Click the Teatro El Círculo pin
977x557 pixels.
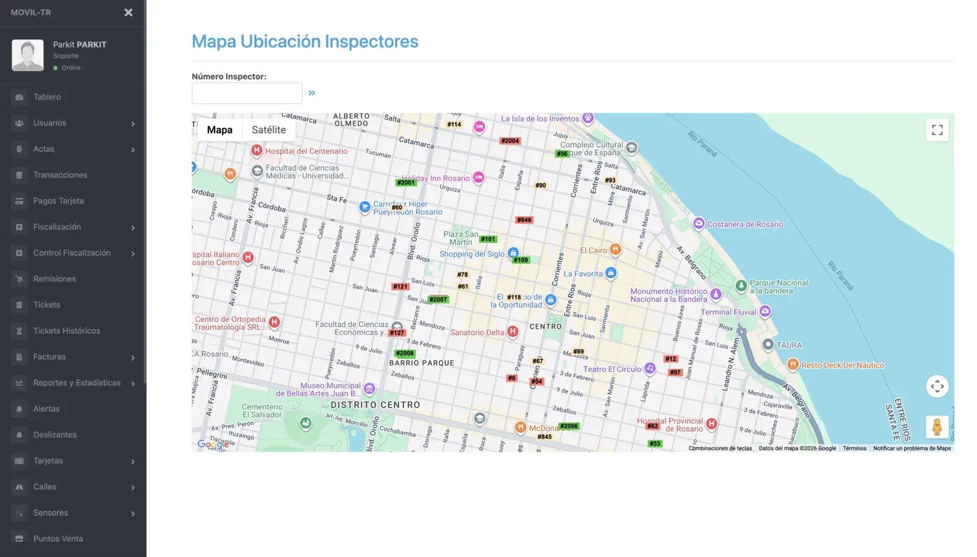click(650, 368)
